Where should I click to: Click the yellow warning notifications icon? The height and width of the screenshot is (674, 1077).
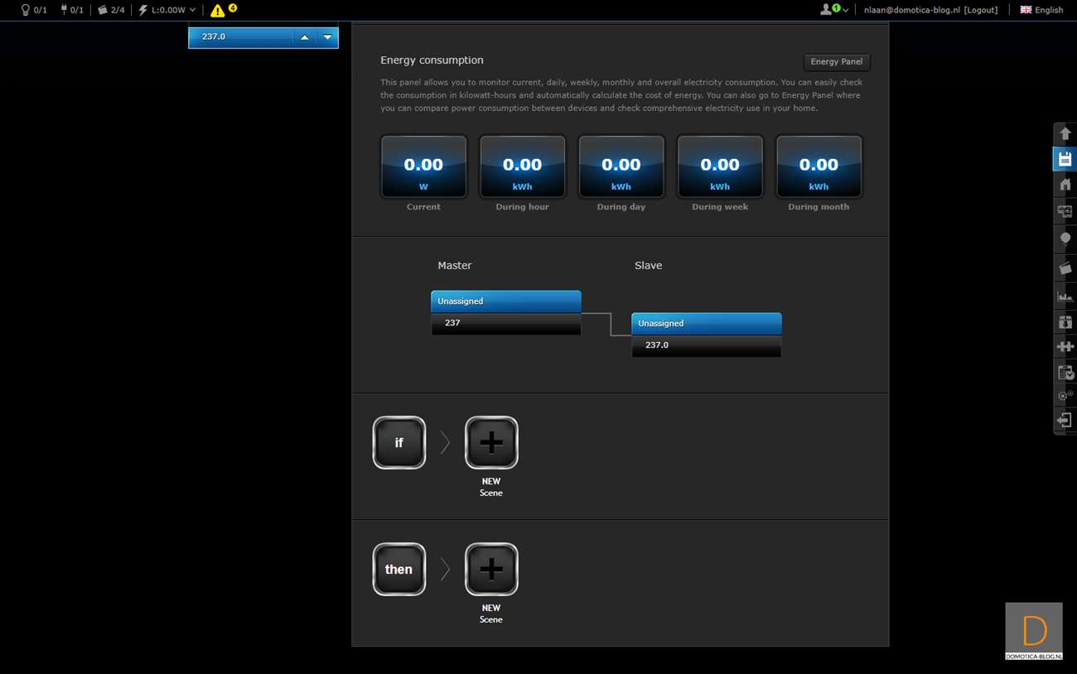pos(218,11)
